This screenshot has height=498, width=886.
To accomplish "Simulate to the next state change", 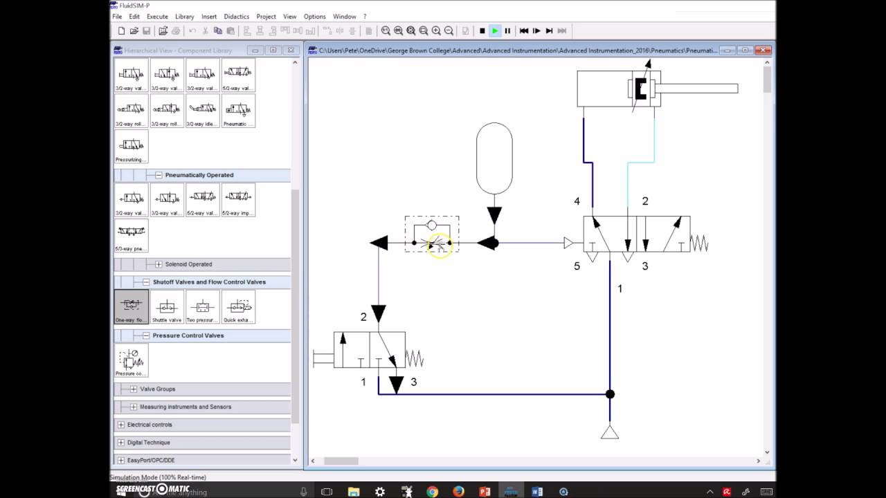I will pyautogui.click(x=549, y=30).
